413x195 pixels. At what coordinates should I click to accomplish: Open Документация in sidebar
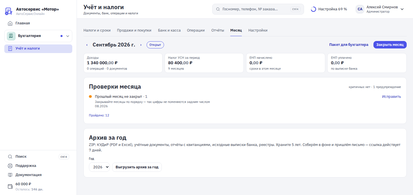[38, 175]
